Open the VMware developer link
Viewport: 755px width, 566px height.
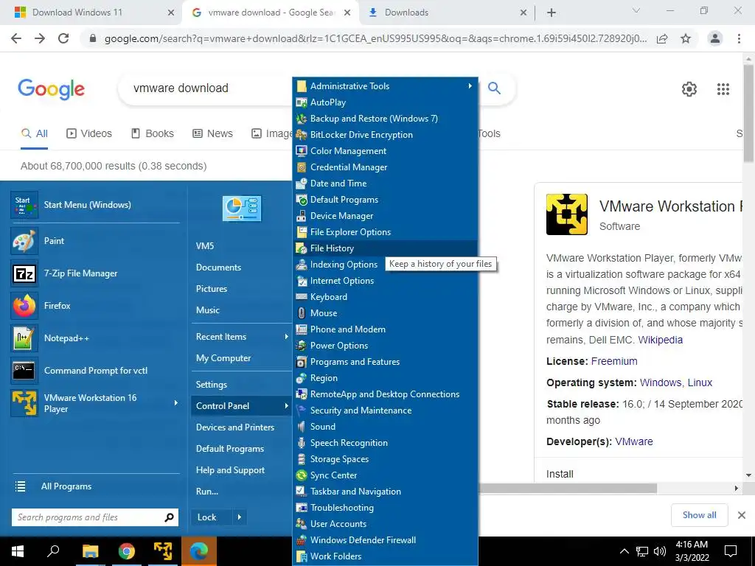tap(633, 441)
